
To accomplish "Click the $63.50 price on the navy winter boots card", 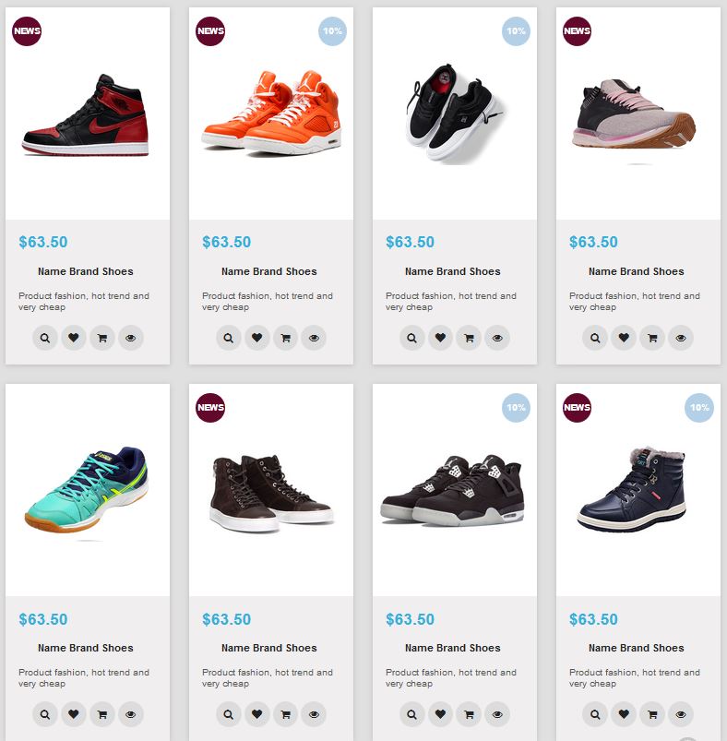I will point(596,618).
